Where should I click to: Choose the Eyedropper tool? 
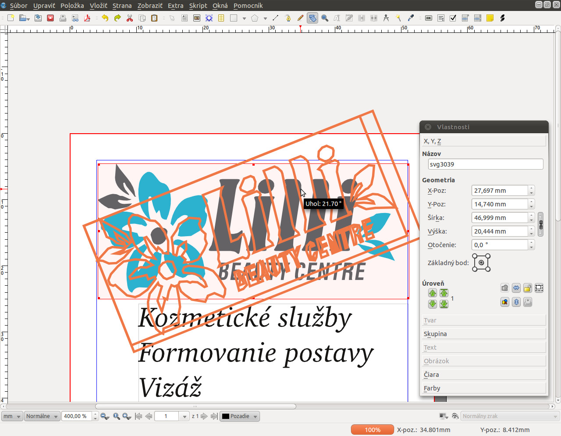click(x=411, y=18)
